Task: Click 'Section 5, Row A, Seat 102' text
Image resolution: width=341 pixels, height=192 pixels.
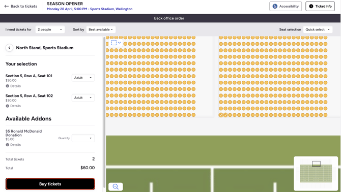Action: [29, 95]
